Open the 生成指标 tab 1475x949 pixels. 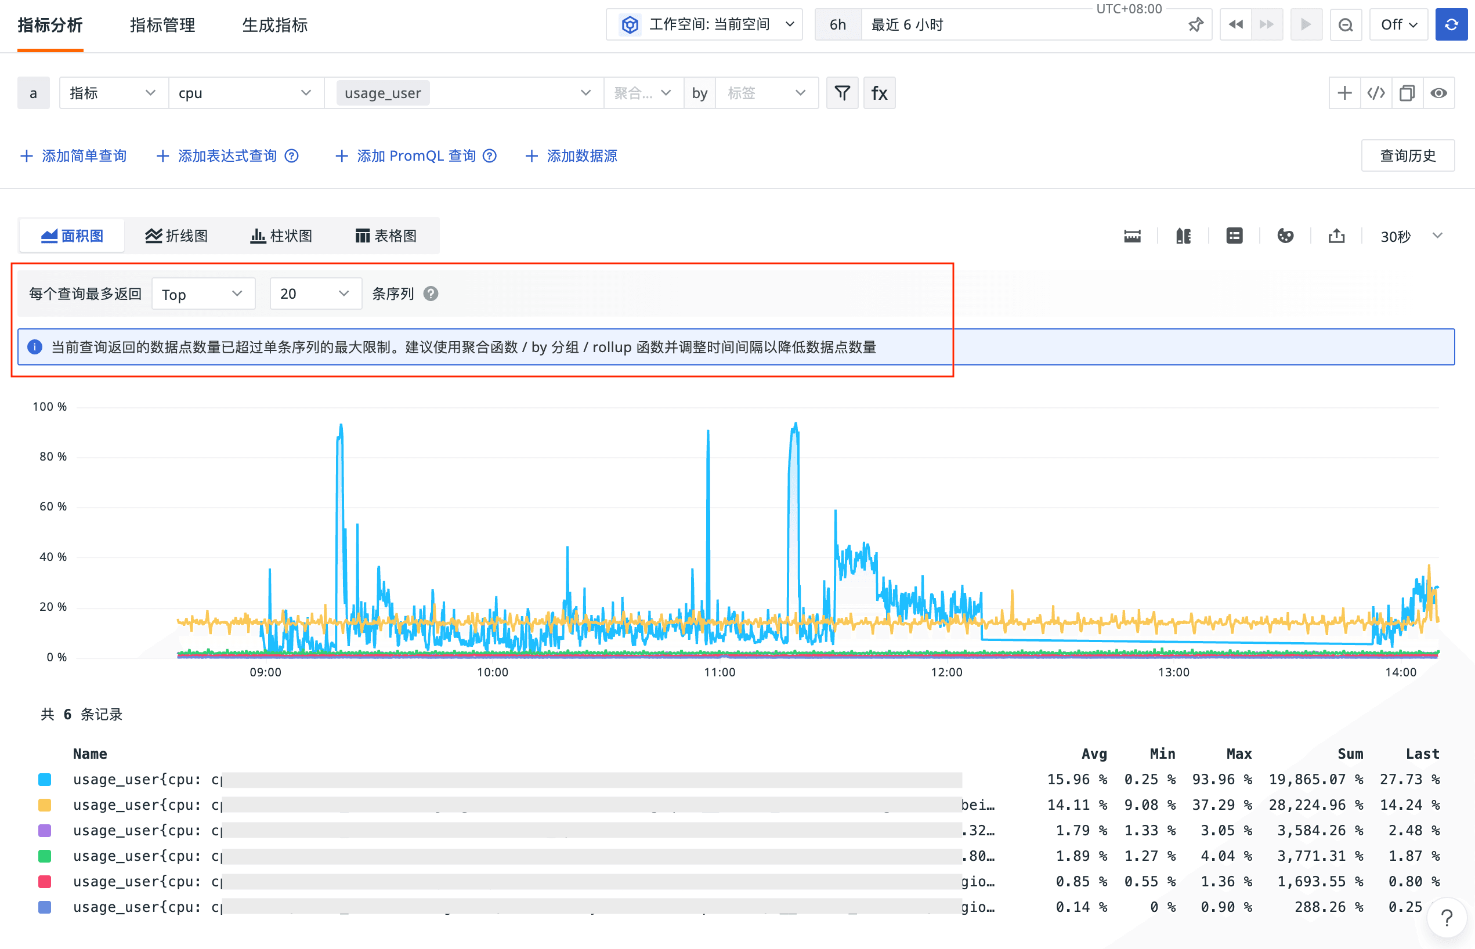[274, 26]
